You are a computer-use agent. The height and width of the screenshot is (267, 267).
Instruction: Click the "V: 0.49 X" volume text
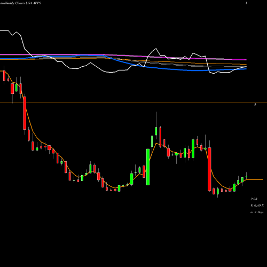257,206
